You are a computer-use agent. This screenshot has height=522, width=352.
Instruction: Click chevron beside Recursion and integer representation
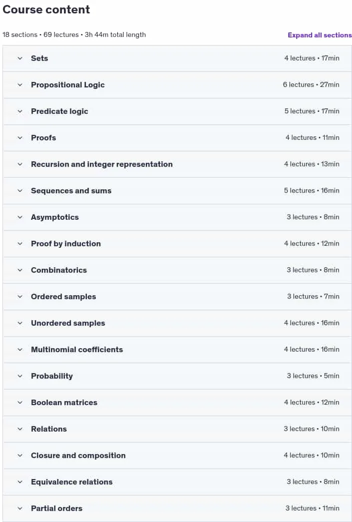20,164
